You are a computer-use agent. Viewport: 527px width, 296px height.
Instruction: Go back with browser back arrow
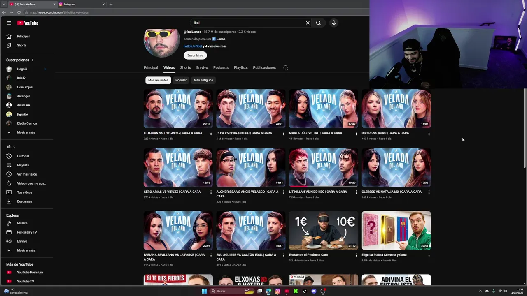4,12
